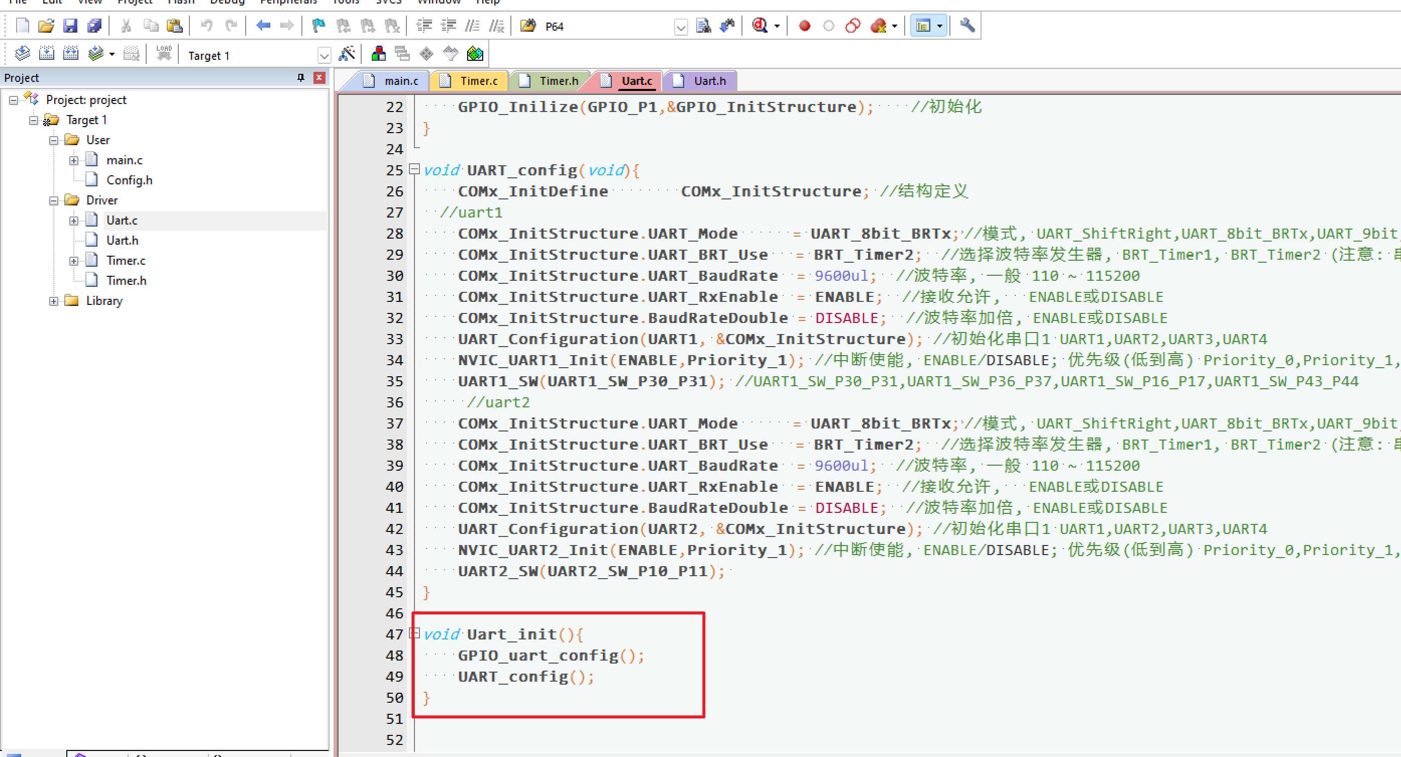Image resolution: width=1401 pixels, height=757 pixels.
Task: Start incremental find
Action: pos(727,26)
